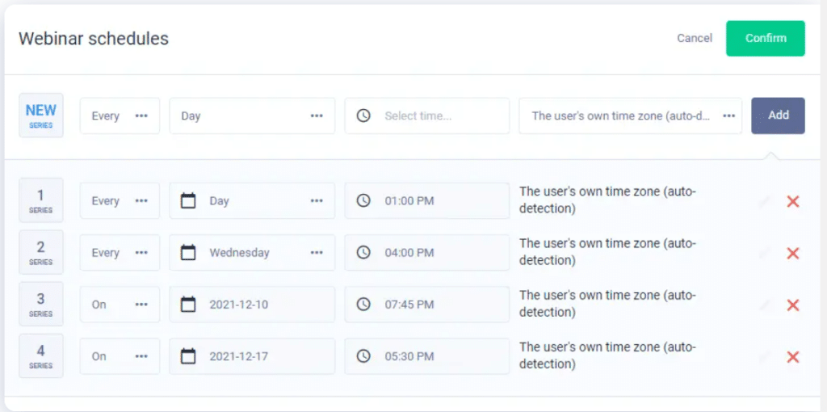Viewport: 827px width, 412px height.
Task: Click the 04:00 PM time field
Action: coord(427,253)
